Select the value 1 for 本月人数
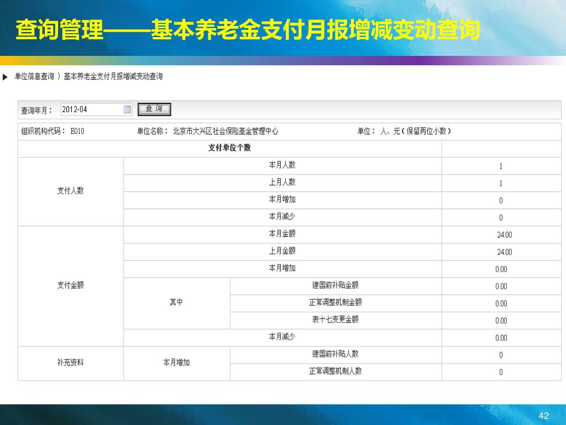566x425 pixels. pos(501,166)
